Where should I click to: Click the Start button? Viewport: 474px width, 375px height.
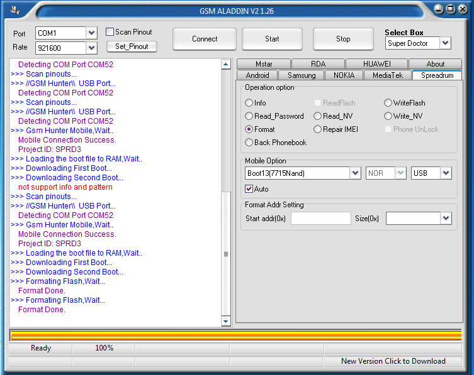point(272,39)
